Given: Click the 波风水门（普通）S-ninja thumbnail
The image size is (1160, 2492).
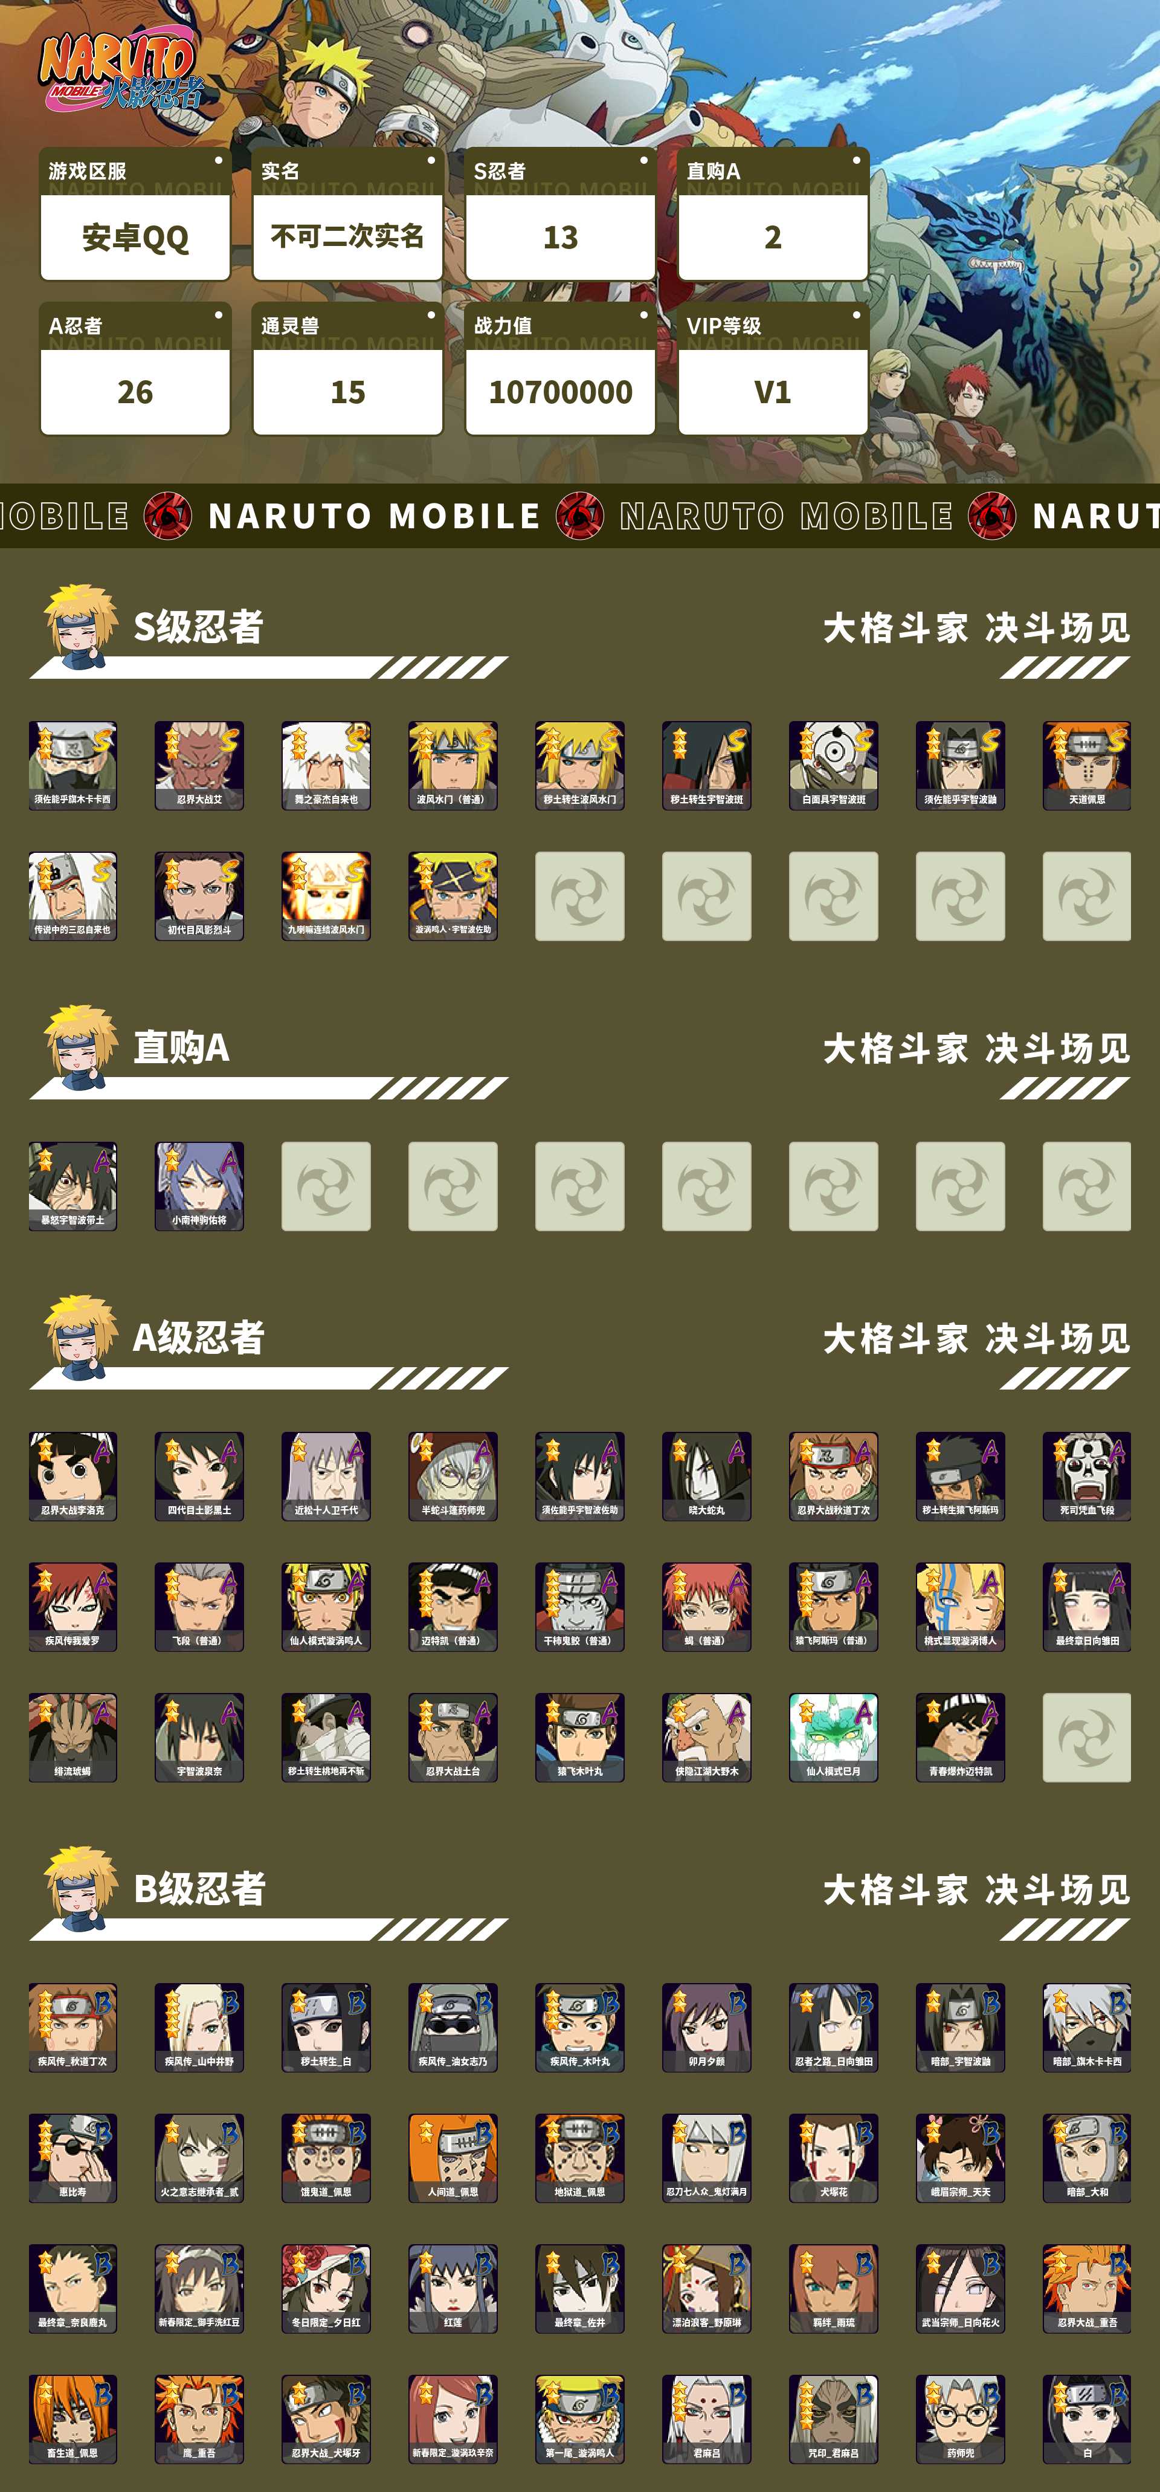Looking at the screenshot, I should 453,765.
